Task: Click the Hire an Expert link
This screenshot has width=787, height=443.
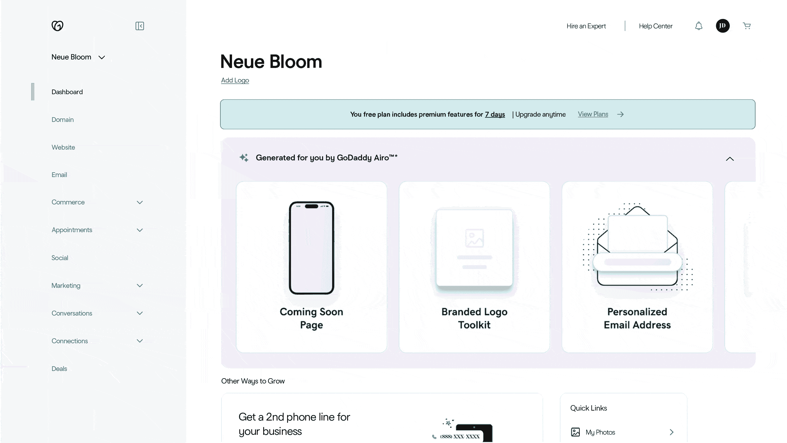Action: pos(586,26)
